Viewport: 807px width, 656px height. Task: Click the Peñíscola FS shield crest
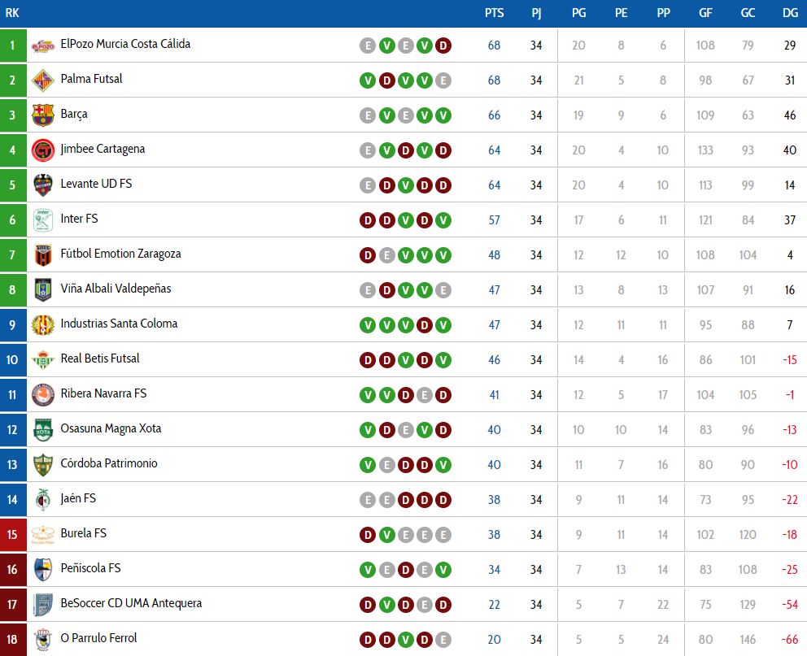tap(43, 570)
